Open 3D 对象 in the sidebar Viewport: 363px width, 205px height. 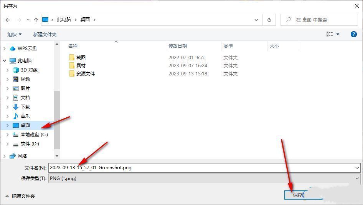[29, 70]
